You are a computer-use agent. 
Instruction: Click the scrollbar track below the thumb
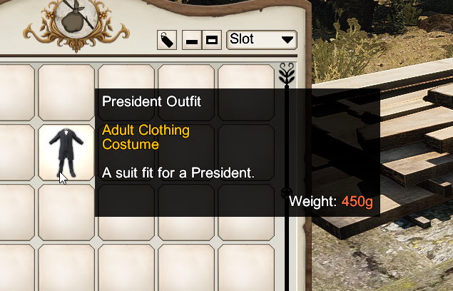tap(287, 245)
